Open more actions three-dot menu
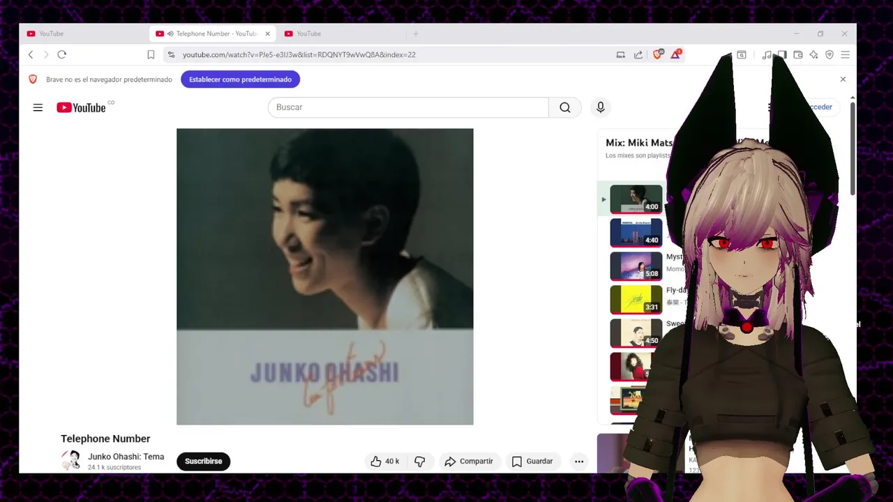Screen dimensions: 893x502 tap(579, 461)
